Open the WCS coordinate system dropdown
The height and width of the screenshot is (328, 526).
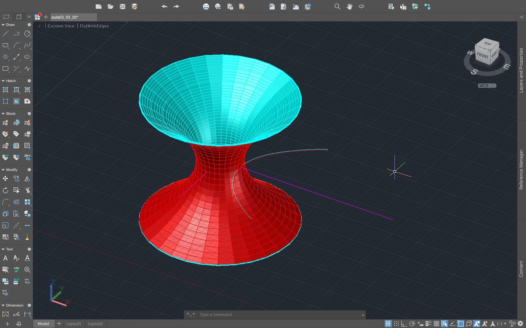coord(487,86)
